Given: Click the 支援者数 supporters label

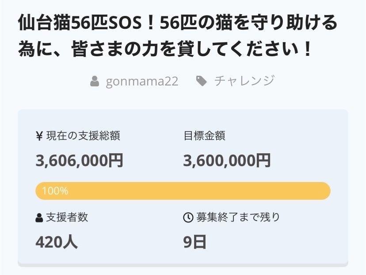Looking at the screenshot, I should coord(67,217).
